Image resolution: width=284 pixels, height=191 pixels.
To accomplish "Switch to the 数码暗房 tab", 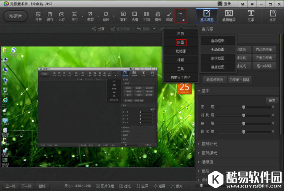I will coord(228,16).
